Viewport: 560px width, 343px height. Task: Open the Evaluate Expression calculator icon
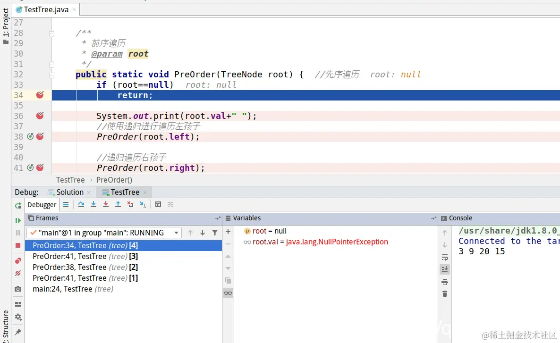tap(158, 204)
